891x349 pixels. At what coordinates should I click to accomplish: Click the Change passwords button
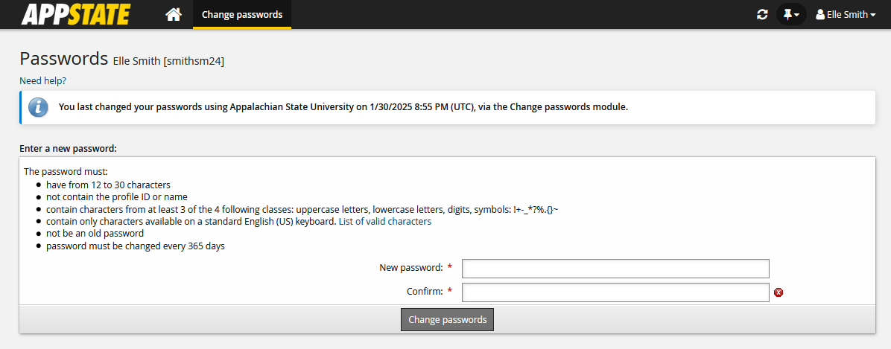447,319
